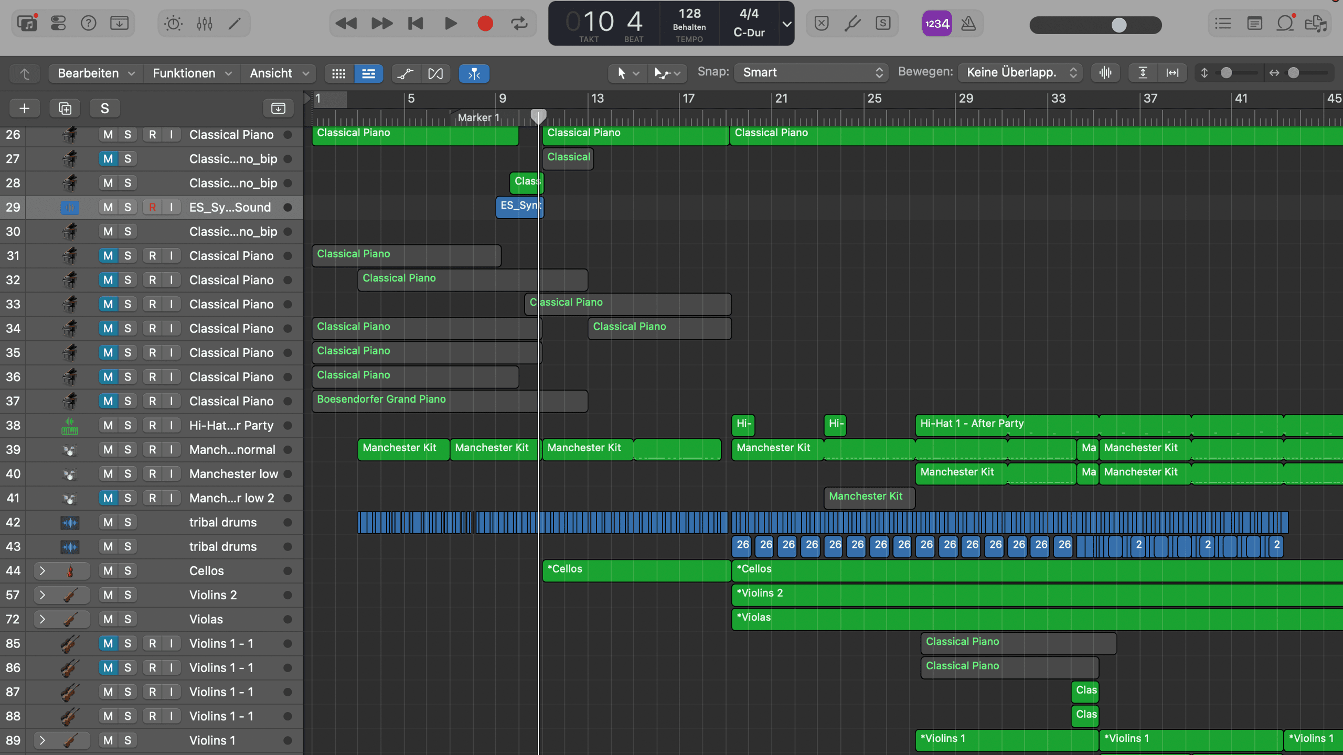Viewport: 1343px width, 755px height.
Task: Solo the tribal drums track 42
Action: click(127, 522)
